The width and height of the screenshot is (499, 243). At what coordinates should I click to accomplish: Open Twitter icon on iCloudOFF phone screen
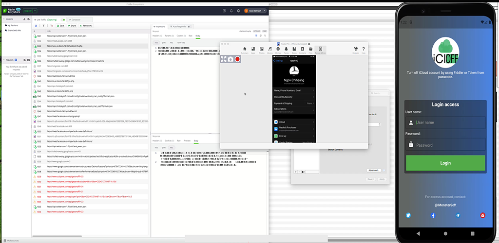408,215
